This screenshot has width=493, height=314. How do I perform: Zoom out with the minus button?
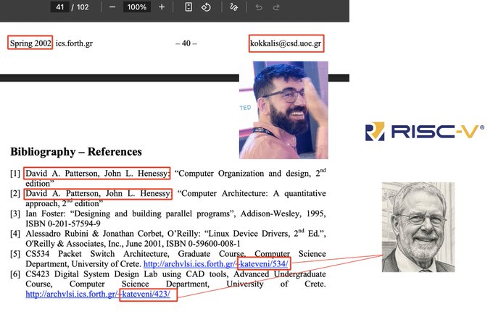pos(112,7)
